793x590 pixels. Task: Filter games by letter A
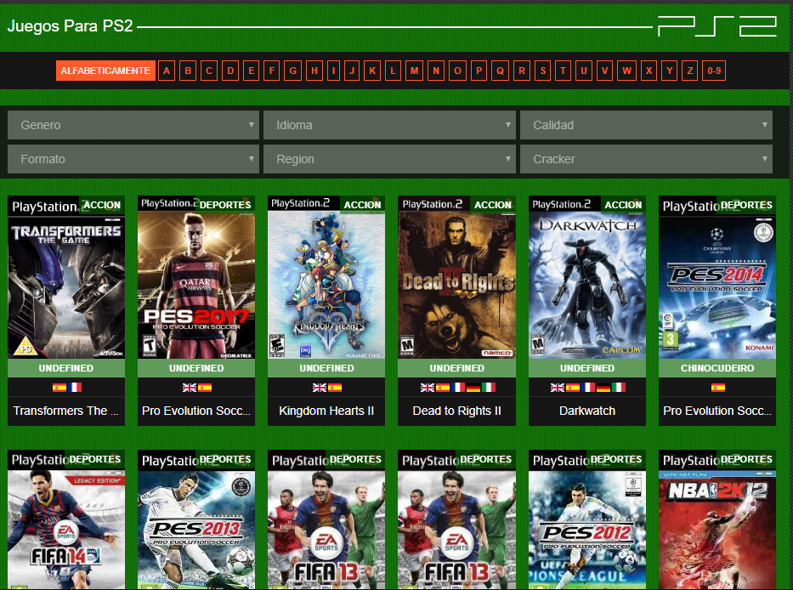click(167, 71)
